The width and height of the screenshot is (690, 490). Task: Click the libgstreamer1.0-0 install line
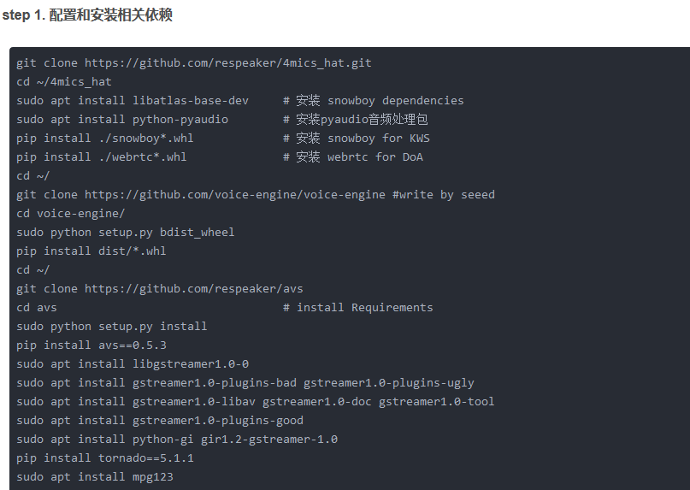pos(133,363)
